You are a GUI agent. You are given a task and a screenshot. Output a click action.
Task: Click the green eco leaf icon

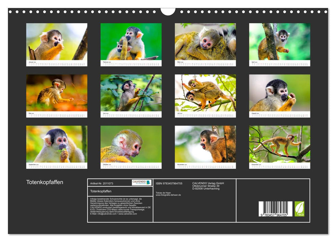pos(299,209)
